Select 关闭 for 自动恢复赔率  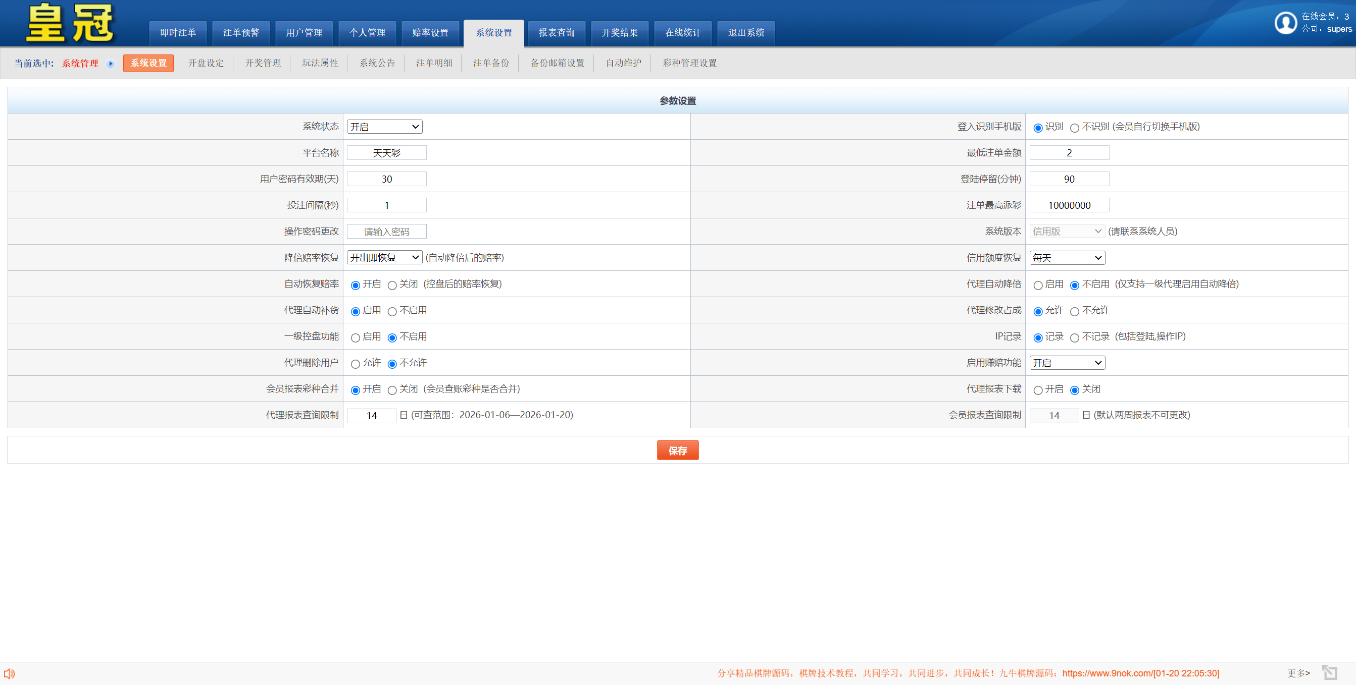click(392, 285)
